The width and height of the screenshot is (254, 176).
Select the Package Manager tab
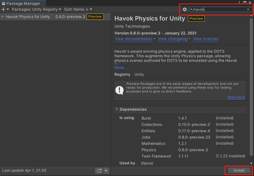[23, 4]
